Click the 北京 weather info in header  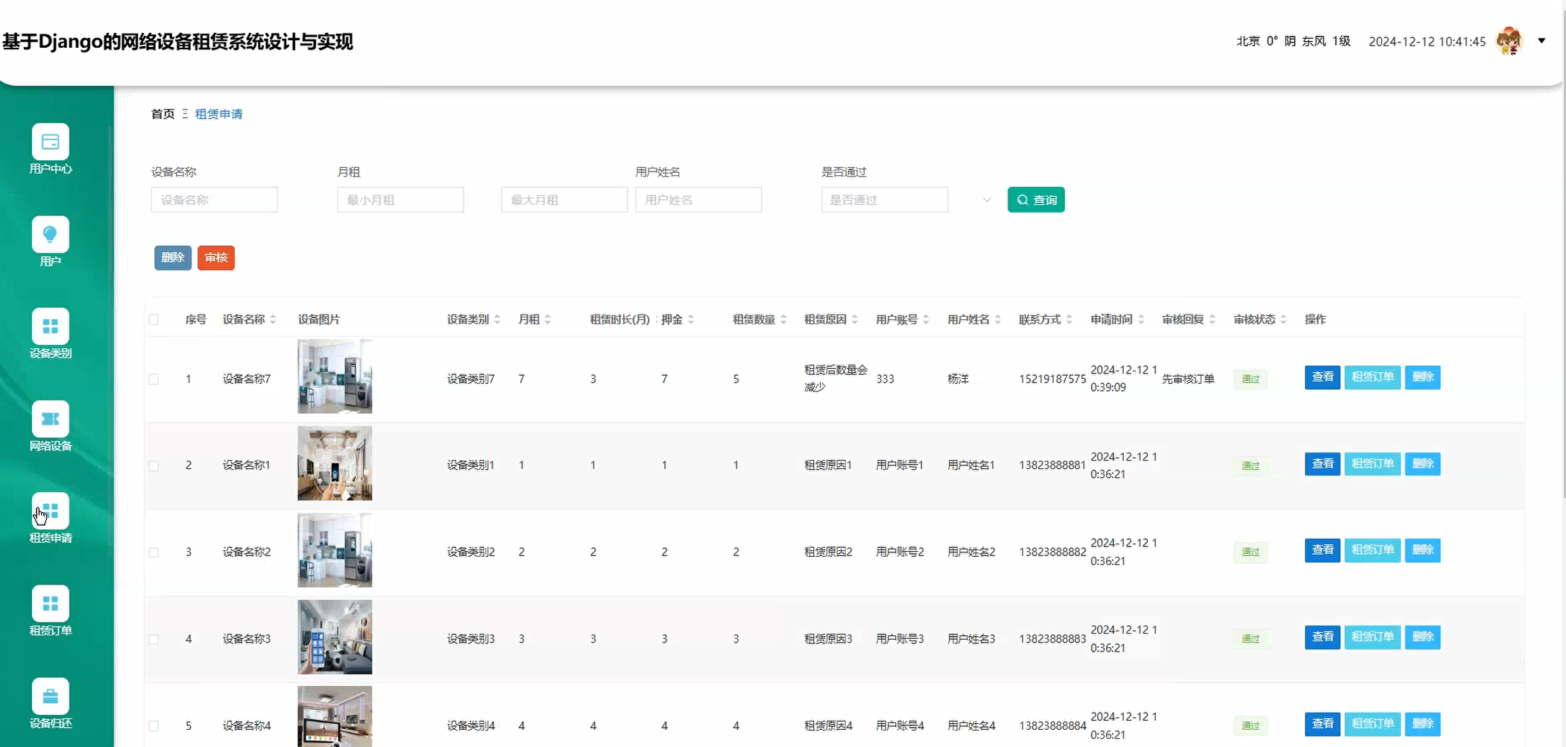pos(1293,41)
